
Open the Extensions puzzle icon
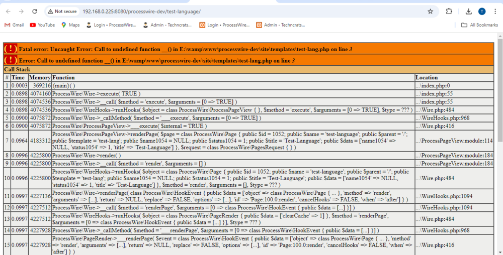click(x=449, y=11)
